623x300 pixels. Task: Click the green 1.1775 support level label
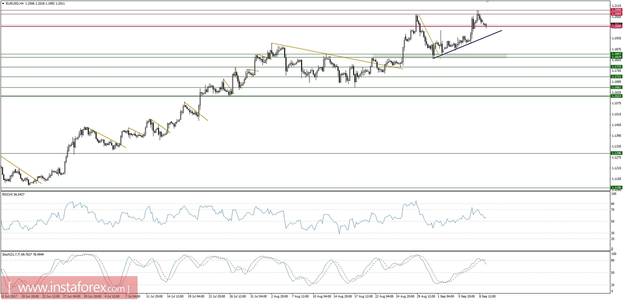[x=616, y=67]
